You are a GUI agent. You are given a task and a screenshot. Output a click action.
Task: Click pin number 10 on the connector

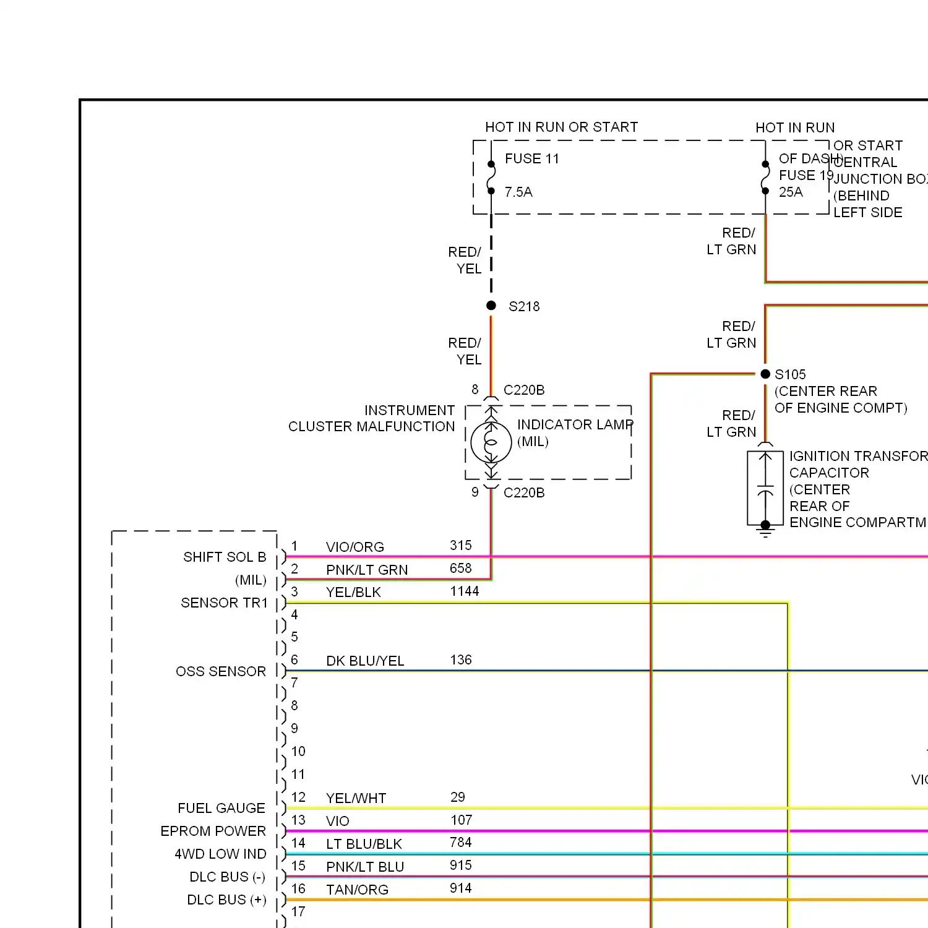(x=298, y=752)
